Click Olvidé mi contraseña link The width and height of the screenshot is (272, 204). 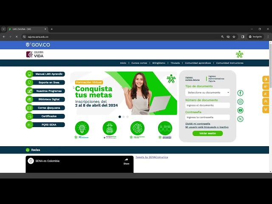click(x=198, y=124)
